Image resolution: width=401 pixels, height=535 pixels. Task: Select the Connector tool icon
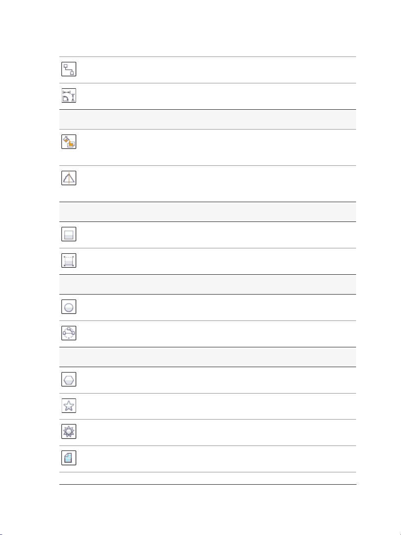click(69, 69)
